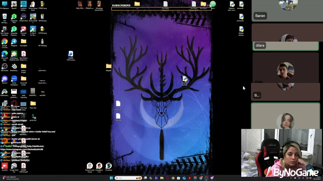
Task: Select the In Sink A Co-Op shortcut
Action: tap(33, 31)
